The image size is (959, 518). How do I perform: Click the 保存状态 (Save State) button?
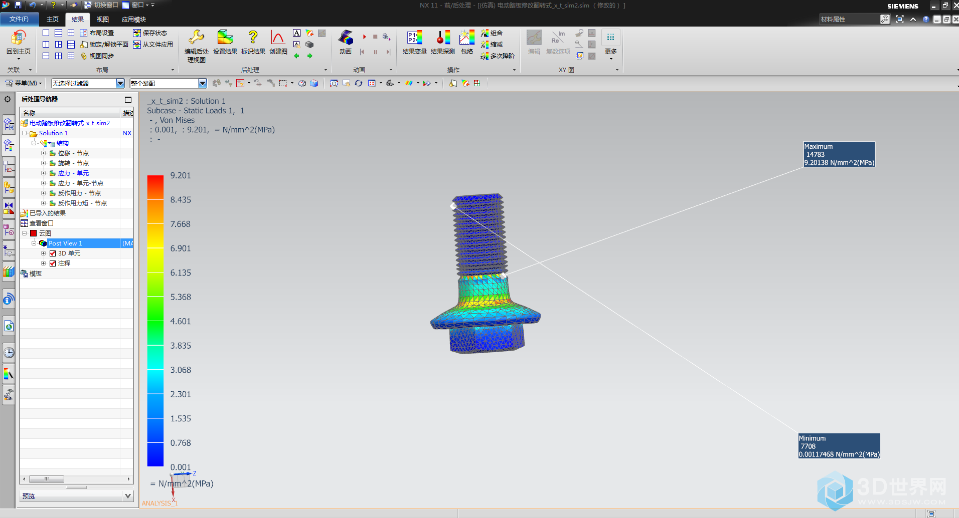150,33
